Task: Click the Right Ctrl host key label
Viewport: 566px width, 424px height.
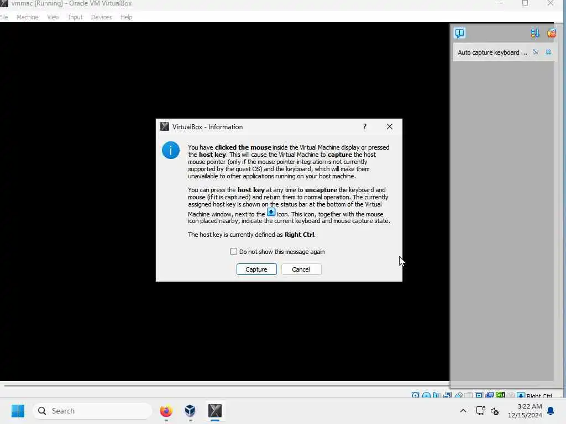Action: click(539, 395)
